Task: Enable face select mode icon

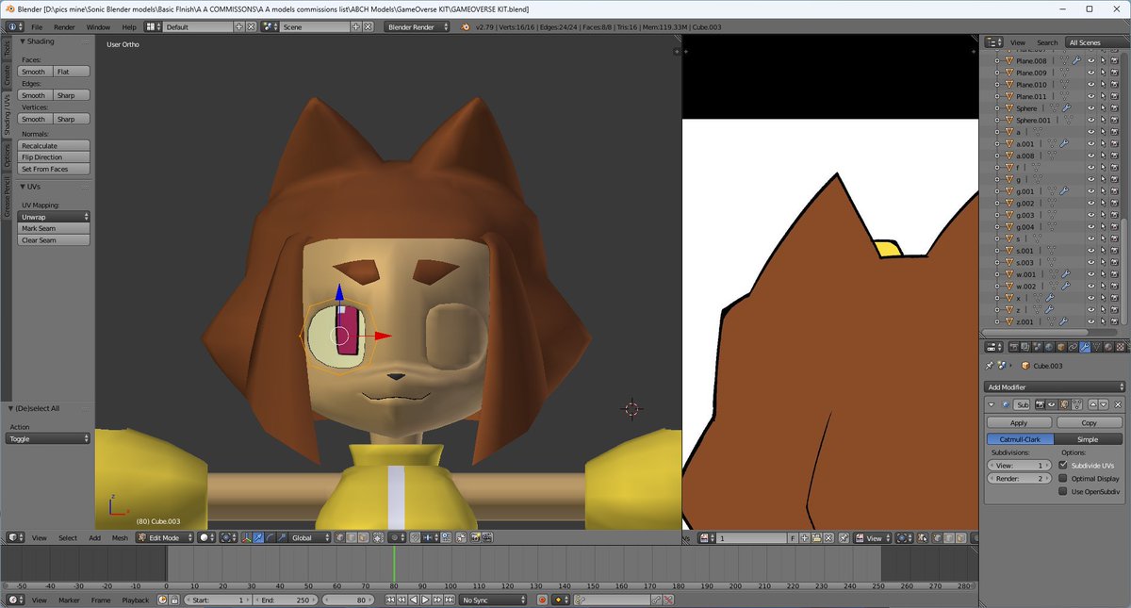Action: [x=362, y=537]
